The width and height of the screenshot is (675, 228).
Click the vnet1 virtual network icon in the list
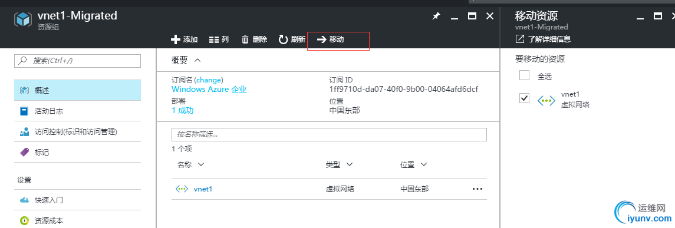coord(182,189)
